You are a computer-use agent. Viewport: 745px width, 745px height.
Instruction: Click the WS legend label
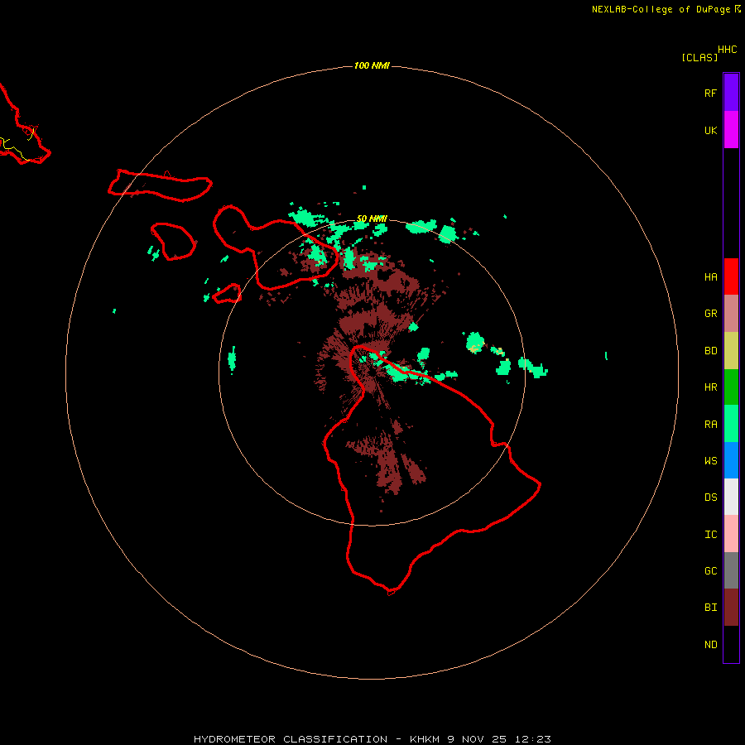(710, 461)
